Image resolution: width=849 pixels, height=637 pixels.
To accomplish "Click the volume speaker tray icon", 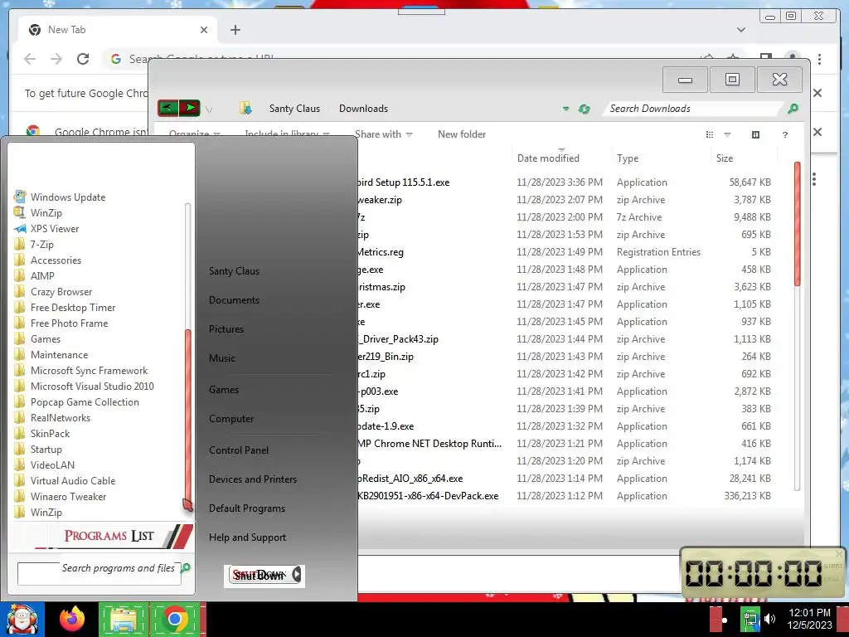I will pos(769,619).
